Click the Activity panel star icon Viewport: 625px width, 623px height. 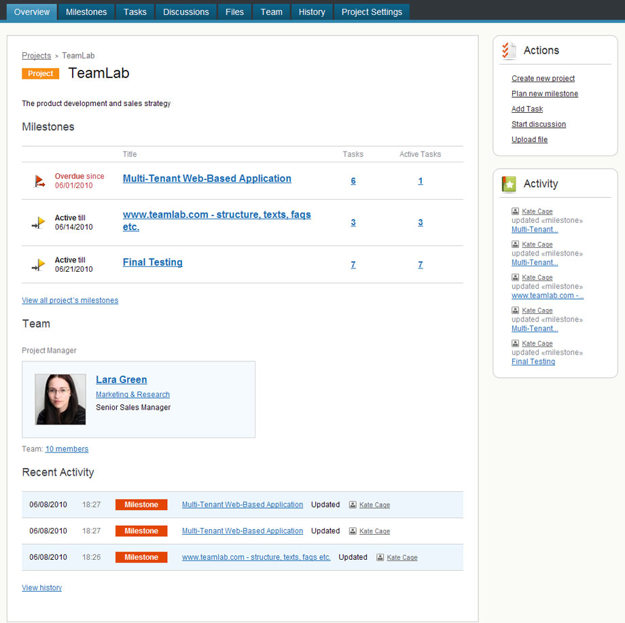[509, 183]
